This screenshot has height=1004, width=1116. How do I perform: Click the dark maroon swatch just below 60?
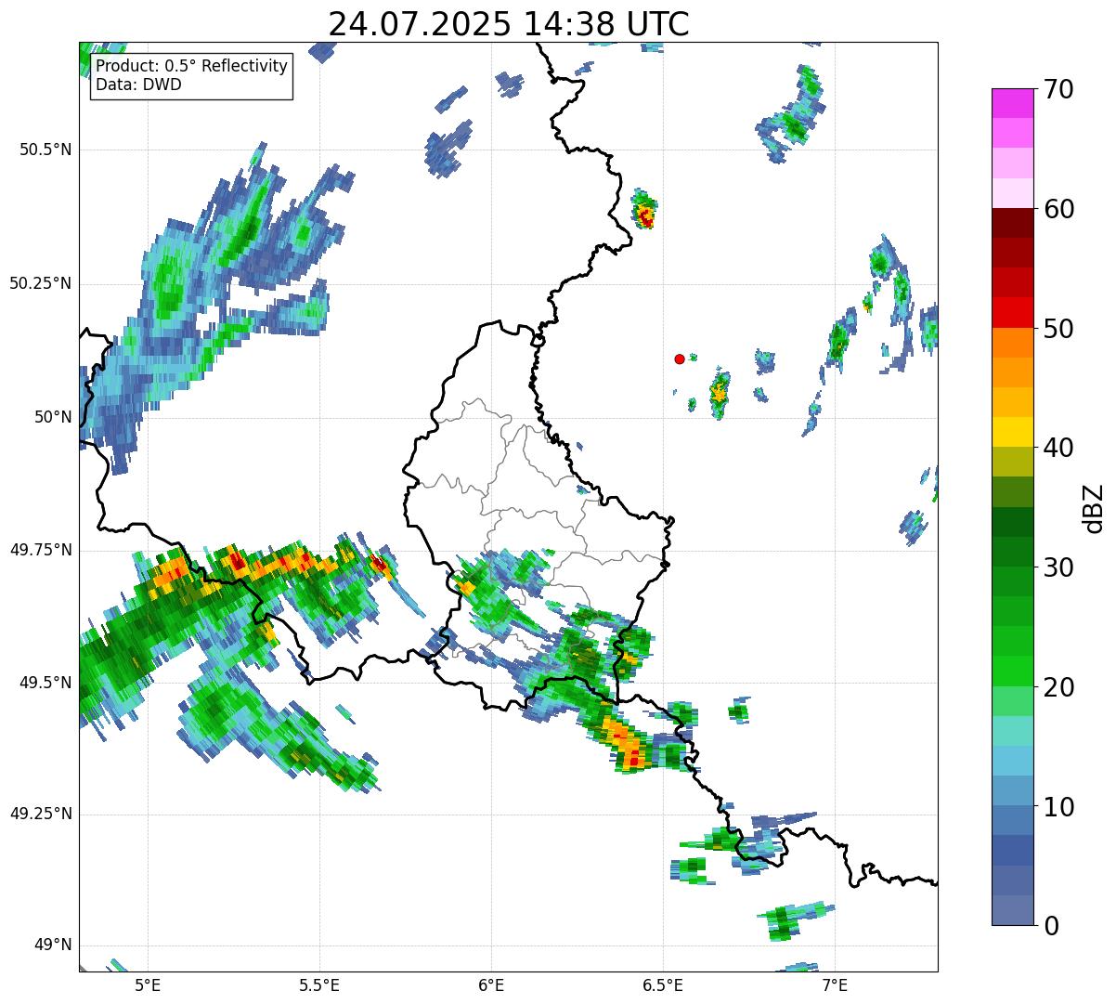pyautogui.click(x=1012, y=223)
